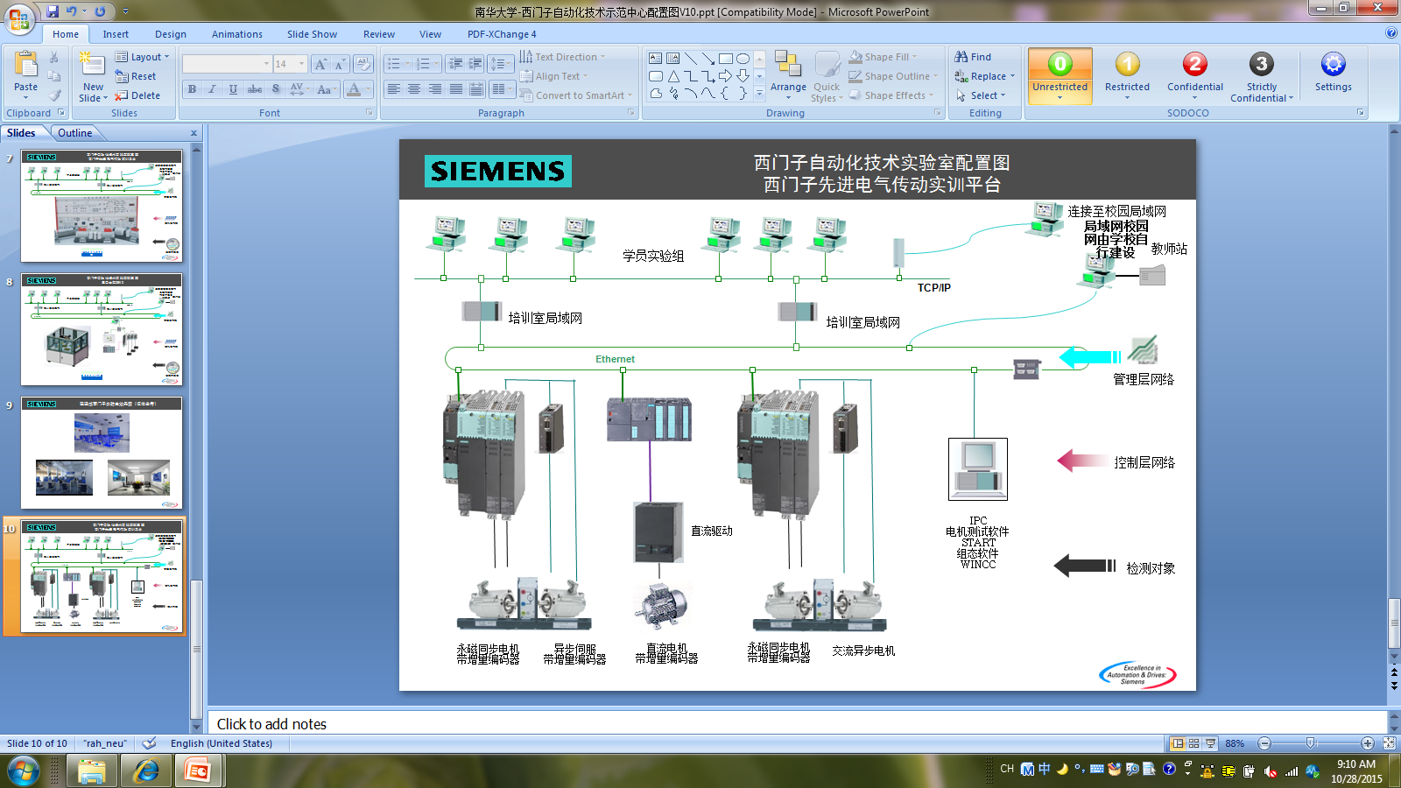Open the Design ribbon tab

click(x=171, y=34)
